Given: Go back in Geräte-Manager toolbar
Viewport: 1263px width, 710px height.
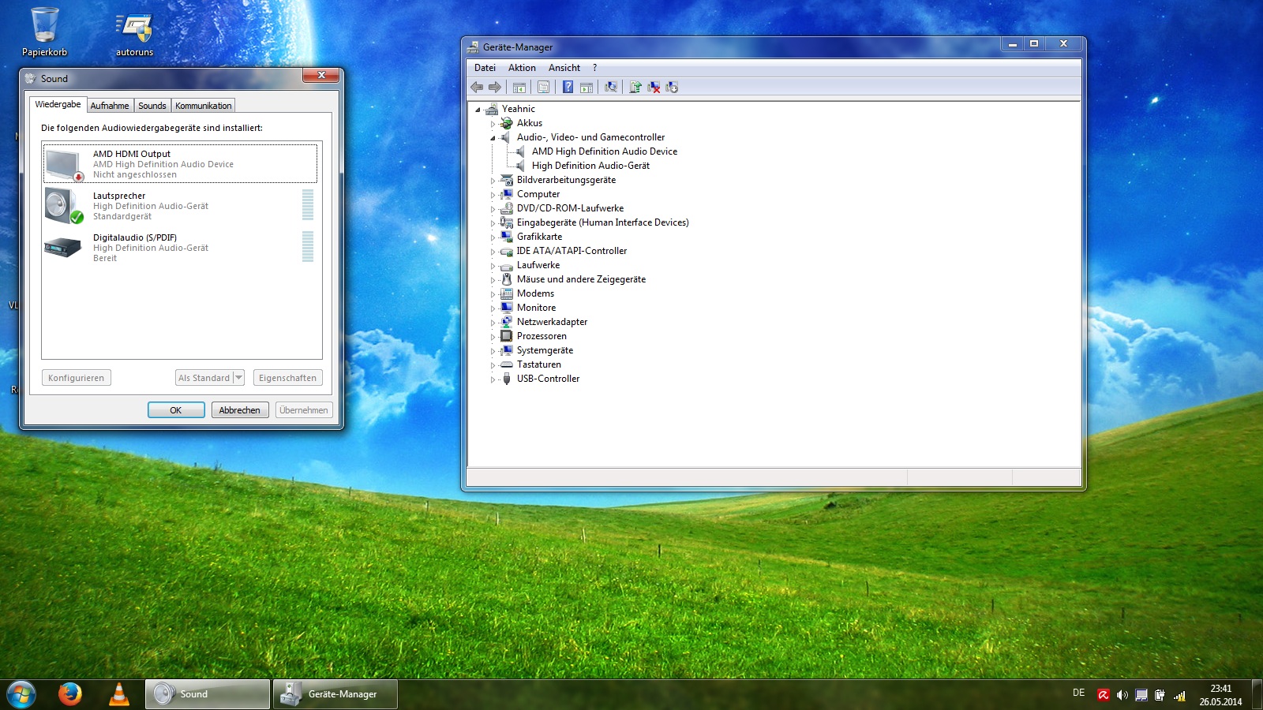Looking at the screenshot, I should (477, 88).
